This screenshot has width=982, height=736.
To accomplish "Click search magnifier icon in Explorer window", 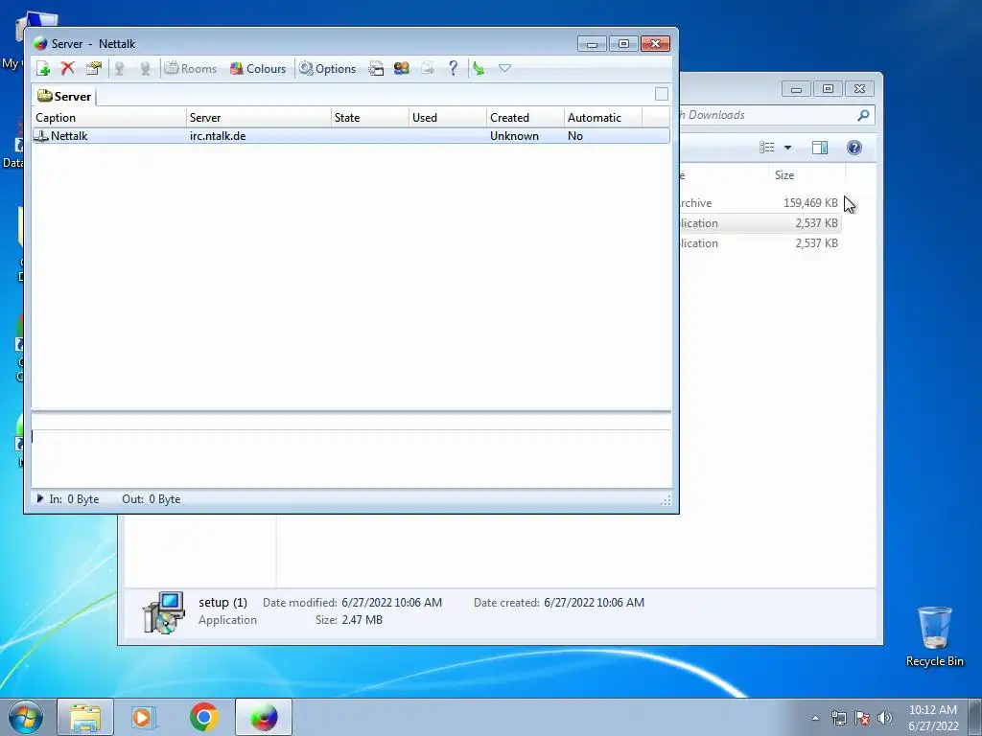I will (x=864, y=115).
